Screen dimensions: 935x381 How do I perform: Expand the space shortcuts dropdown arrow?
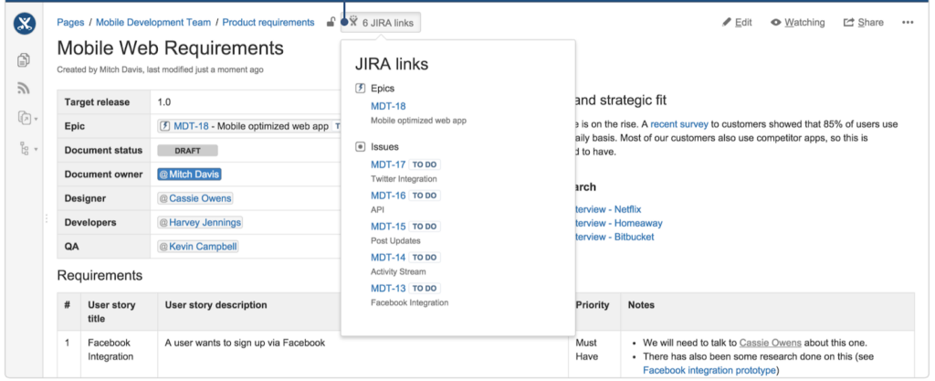pos(37,120)
